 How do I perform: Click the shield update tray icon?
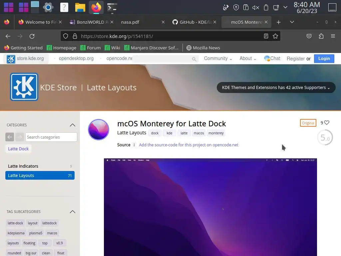click(x=236, y=8)
